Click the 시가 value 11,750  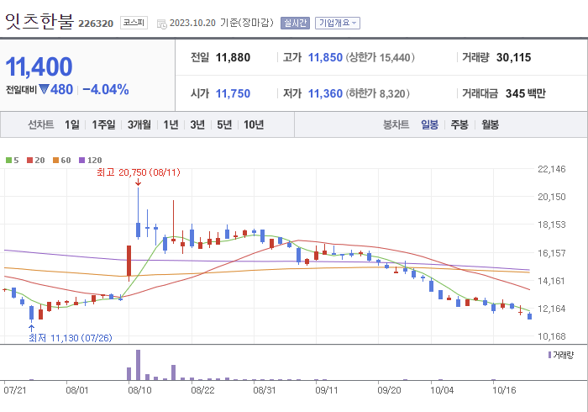point(233,93)
